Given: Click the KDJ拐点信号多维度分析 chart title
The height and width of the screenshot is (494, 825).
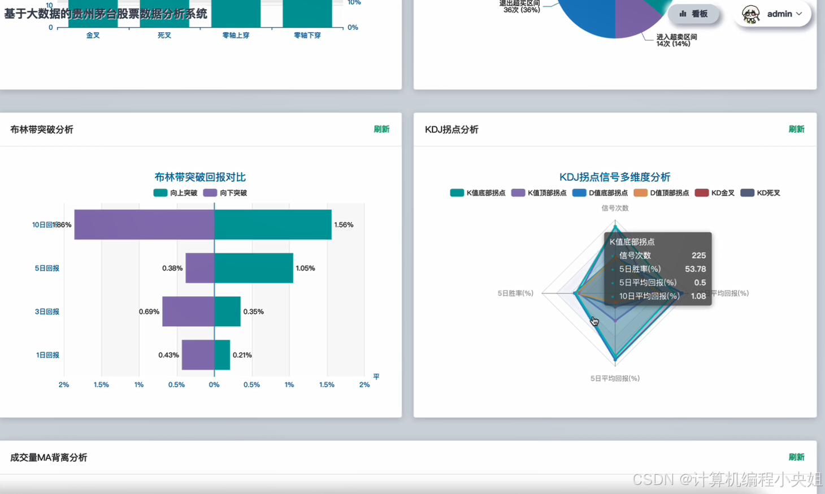Looking at the screenshot, I should [x=615, y=177].
